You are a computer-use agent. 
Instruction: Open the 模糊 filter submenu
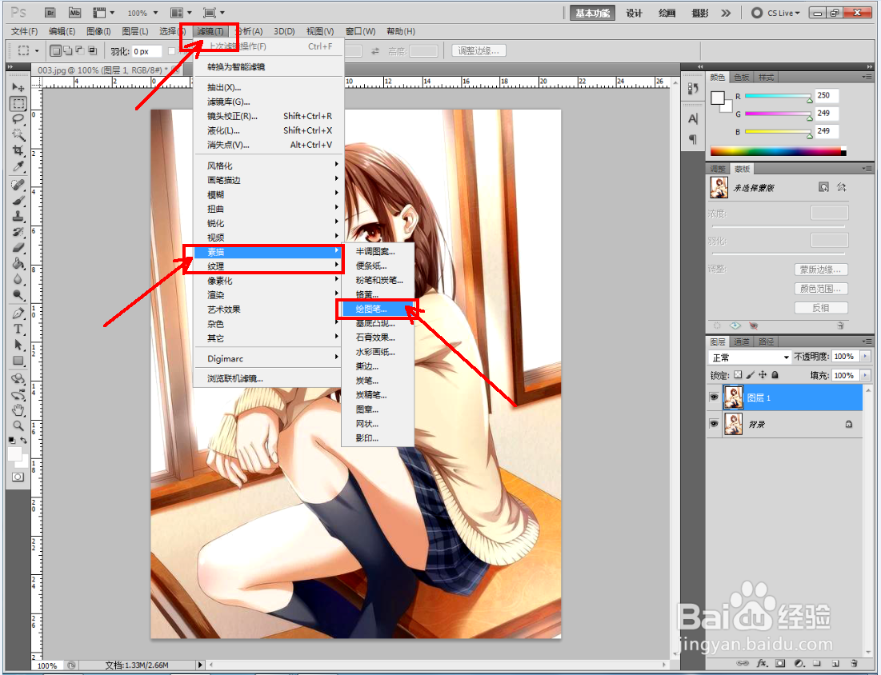(267, 194)
